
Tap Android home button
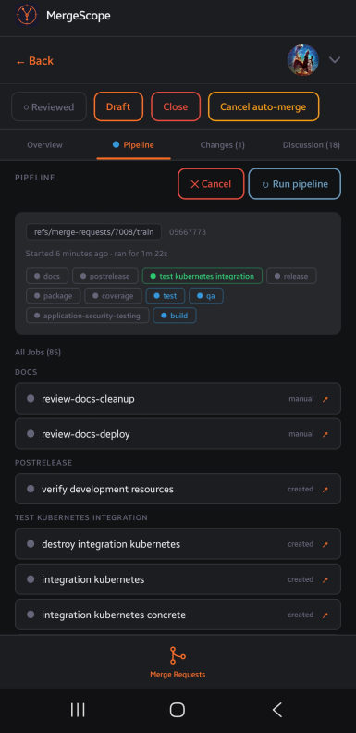click(x=178, y=710)
